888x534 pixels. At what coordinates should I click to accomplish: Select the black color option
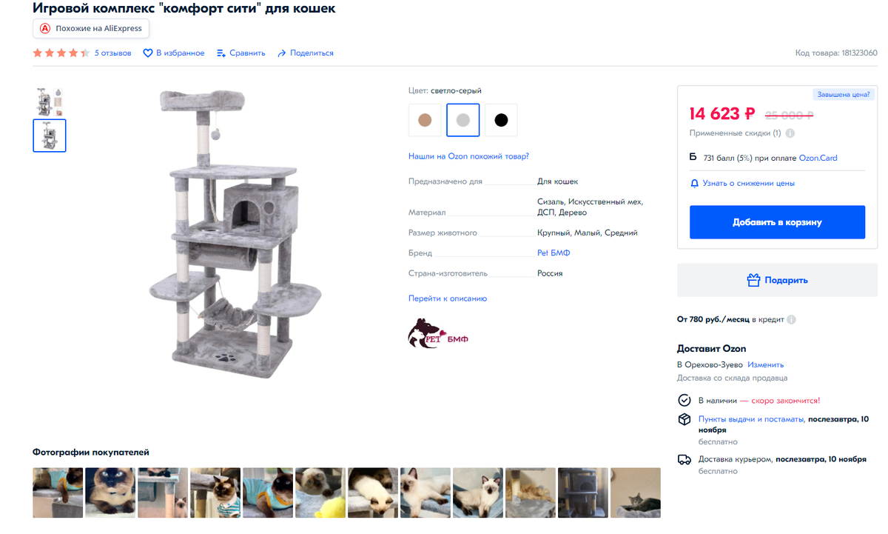coord(502,120)
